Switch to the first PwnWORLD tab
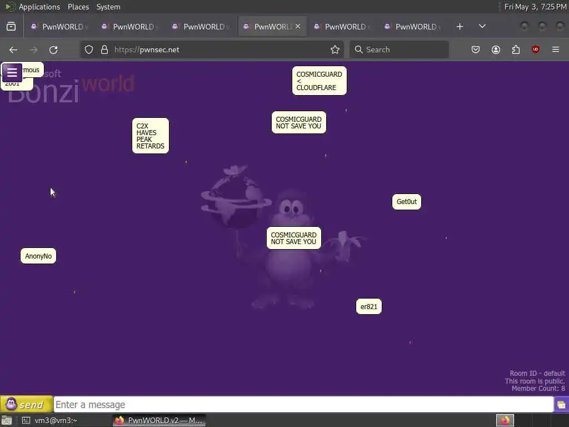Screen dimensions: 569x427 pyautogui.click(x=60, y=27)
